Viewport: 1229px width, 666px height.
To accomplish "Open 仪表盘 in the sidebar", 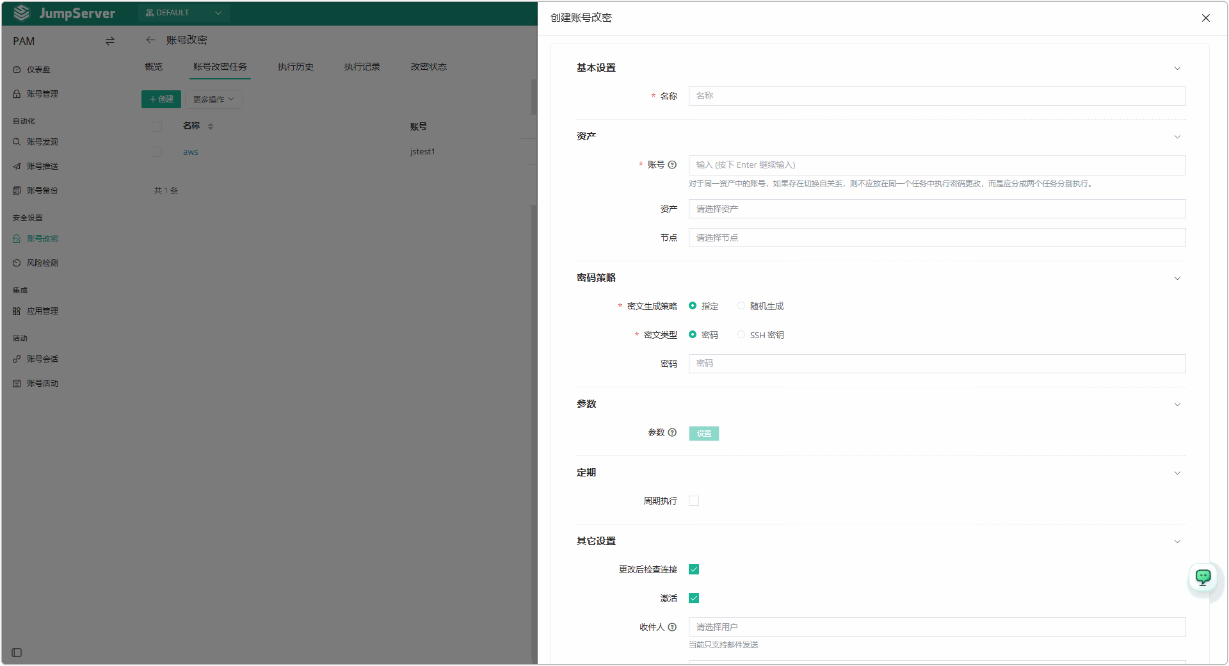I will click(38, 70).
